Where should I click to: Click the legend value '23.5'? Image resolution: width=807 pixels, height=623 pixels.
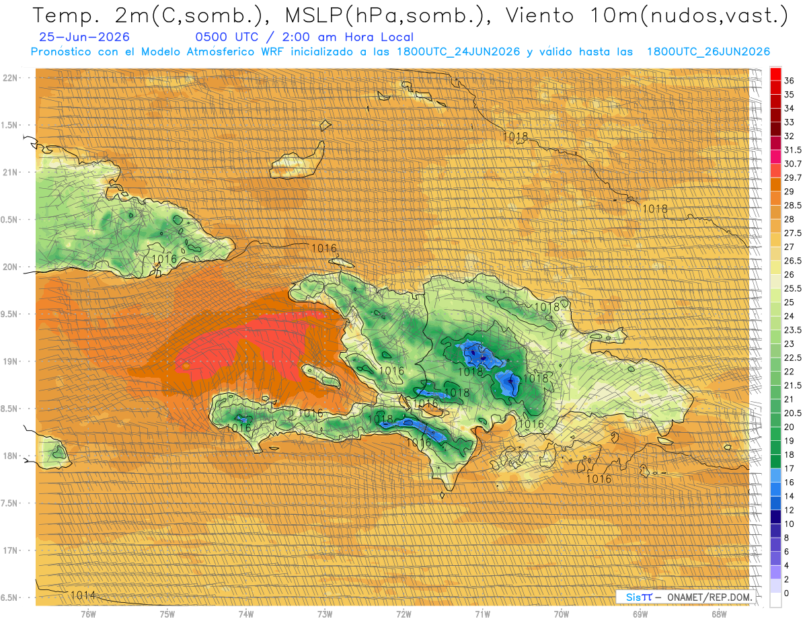792,330
